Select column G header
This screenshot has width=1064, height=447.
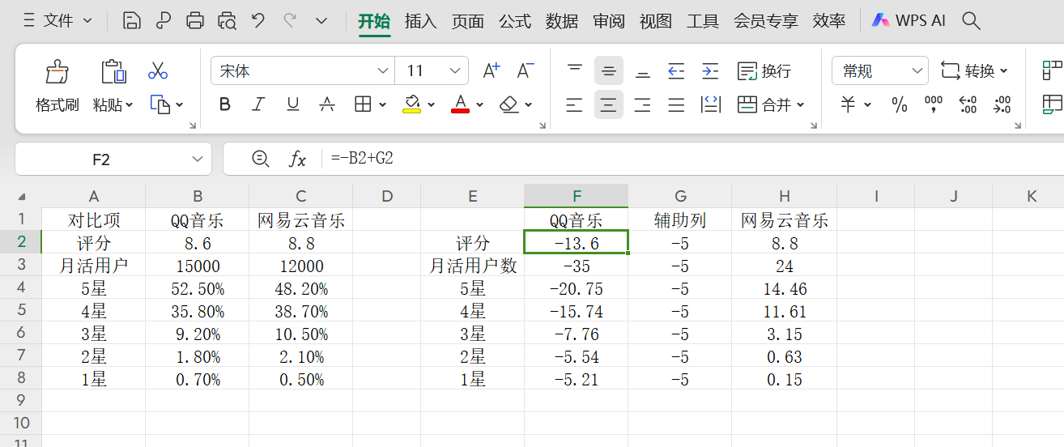point(680,196)
